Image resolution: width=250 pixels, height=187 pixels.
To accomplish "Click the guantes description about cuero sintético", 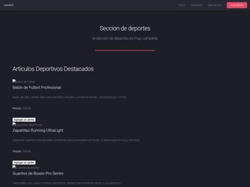I will click(x=67, y=183).
